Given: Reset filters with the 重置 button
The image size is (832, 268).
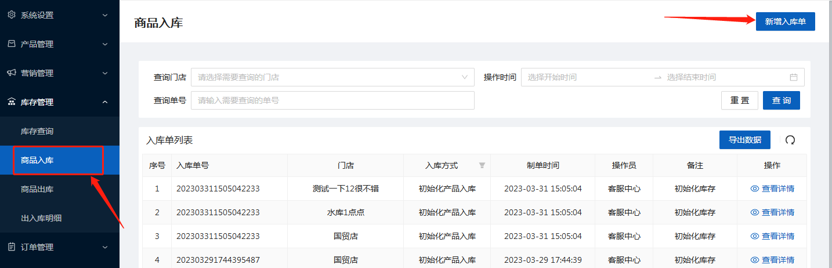Looking at the screenshot, I should [x=739, y=100].
